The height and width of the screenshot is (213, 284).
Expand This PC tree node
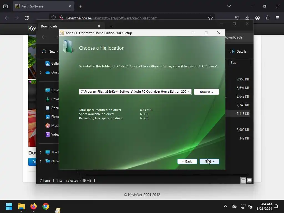click(40, 152)
